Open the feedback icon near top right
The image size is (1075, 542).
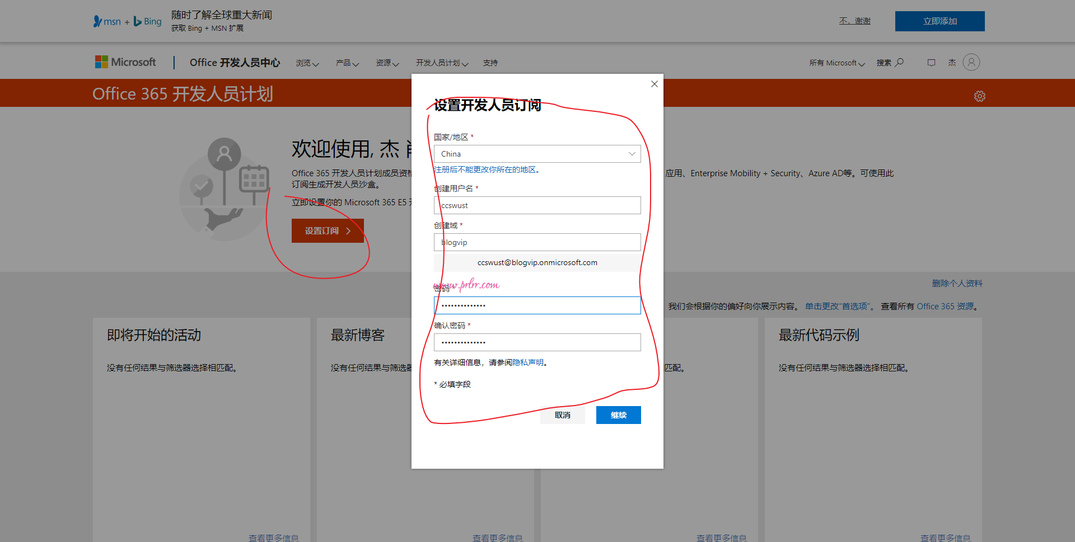(931, 62)
